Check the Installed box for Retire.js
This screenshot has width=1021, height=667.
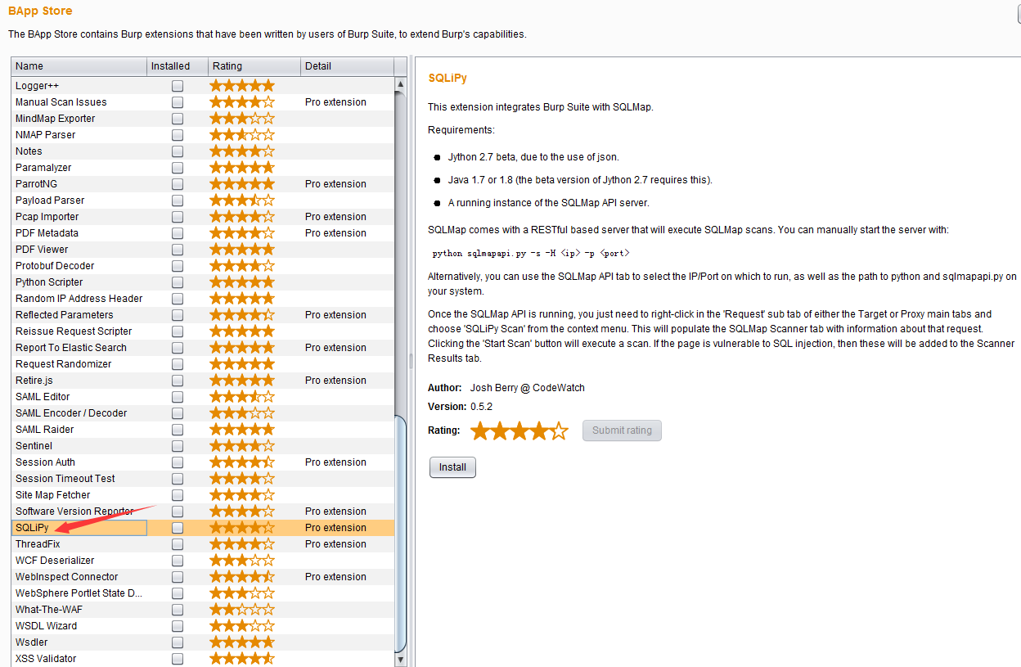pos(178,381)
